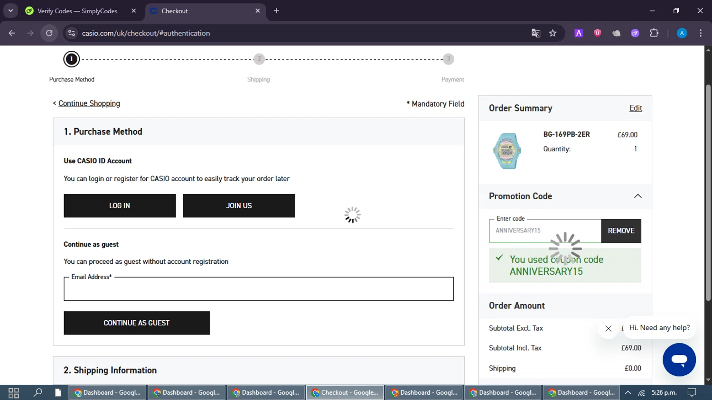Click the JOIN US button
The width and height of the screenshot is (712, 400).
[239, 206]
